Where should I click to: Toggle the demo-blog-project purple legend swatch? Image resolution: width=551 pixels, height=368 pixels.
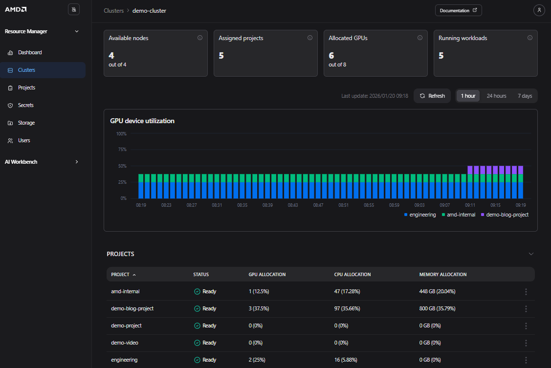tap(483, 215)
